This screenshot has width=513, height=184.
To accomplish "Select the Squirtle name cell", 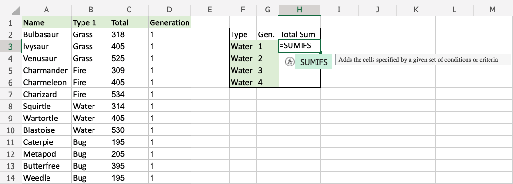I will tap(47, 107).
